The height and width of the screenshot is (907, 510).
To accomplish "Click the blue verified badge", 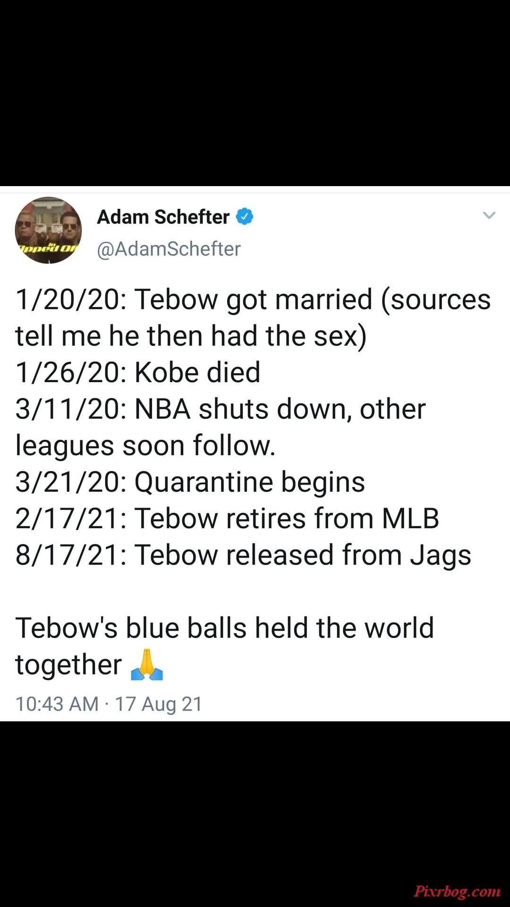I will click(245, 216).
